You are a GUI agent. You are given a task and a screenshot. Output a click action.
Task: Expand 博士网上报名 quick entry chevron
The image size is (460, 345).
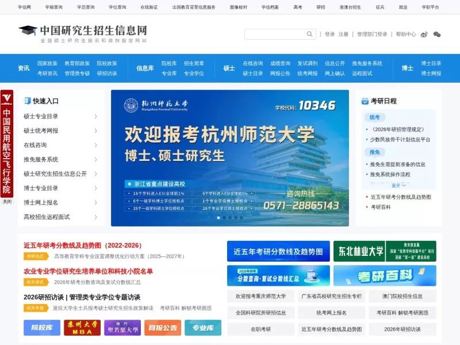[x=95, y=202]
